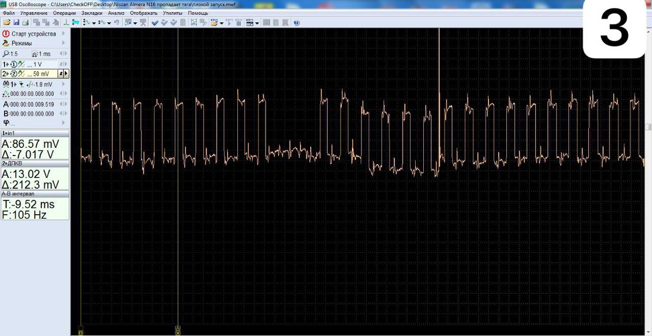Viewport: 652px width, 336px height.
Task: Open dropdown arrow next to second waveform icon
Action: (109, 23)
